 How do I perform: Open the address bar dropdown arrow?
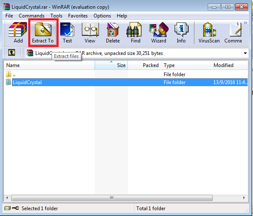pyautogui.click(x=245, y=53)
